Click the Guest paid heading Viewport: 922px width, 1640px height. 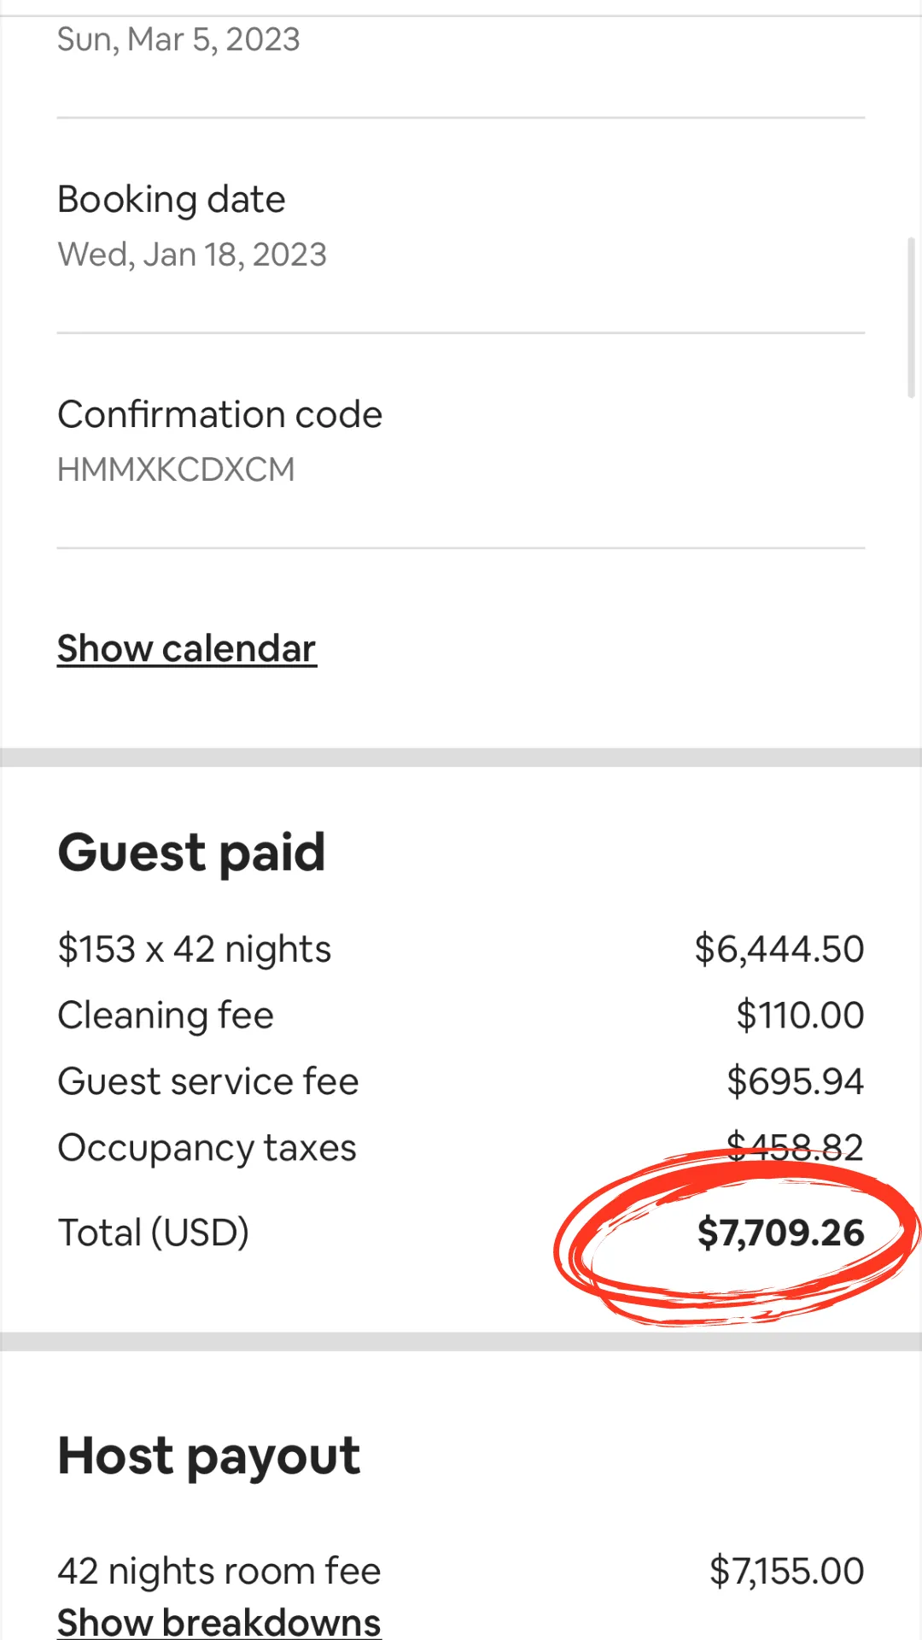point(191,852)
